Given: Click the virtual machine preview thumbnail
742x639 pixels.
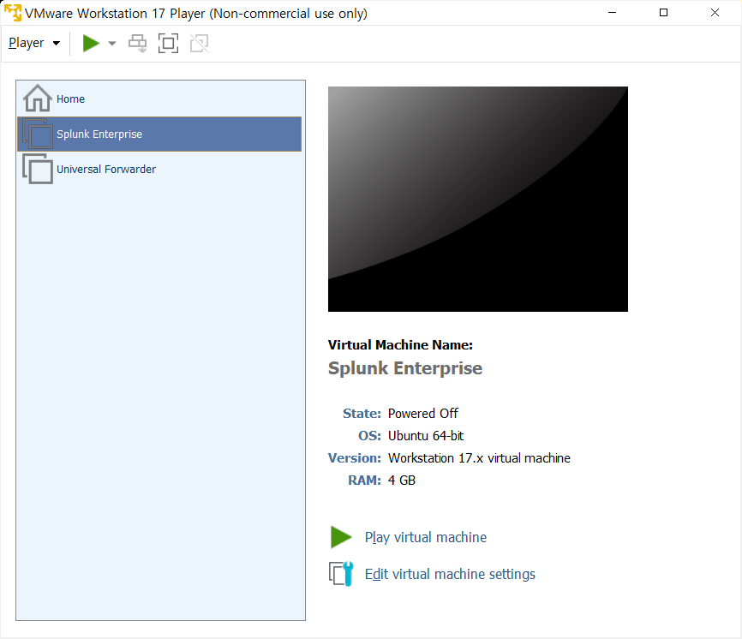Looking at the screenshot, I should tap(478, 199).
